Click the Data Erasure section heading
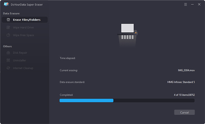205x124 pixels. click(11, 13)
